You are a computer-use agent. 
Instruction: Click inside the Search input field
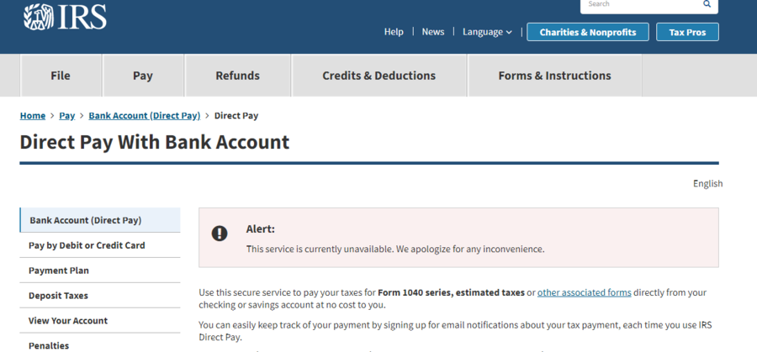tap(642, 5)
